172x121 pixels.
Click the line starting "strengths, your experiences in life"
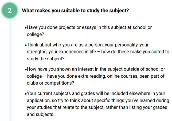[x=98, y=52]
